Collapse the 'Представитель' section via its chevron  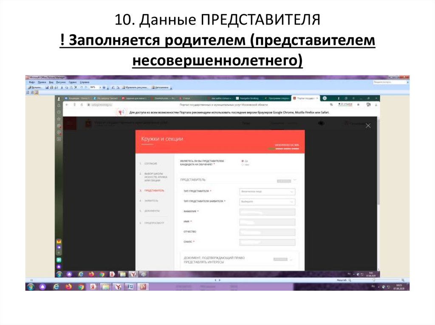[x=295, y=180]
